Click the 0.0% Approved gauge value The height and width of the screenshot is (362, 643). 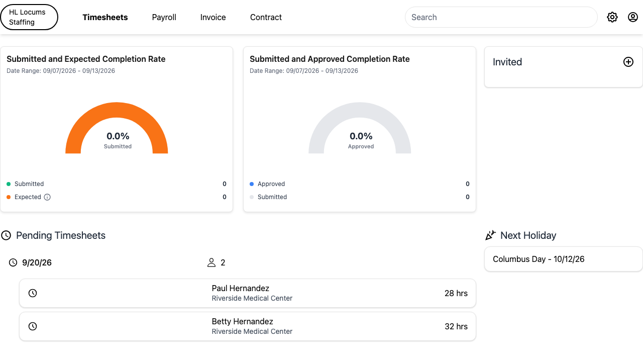click(x=361, y=136)
